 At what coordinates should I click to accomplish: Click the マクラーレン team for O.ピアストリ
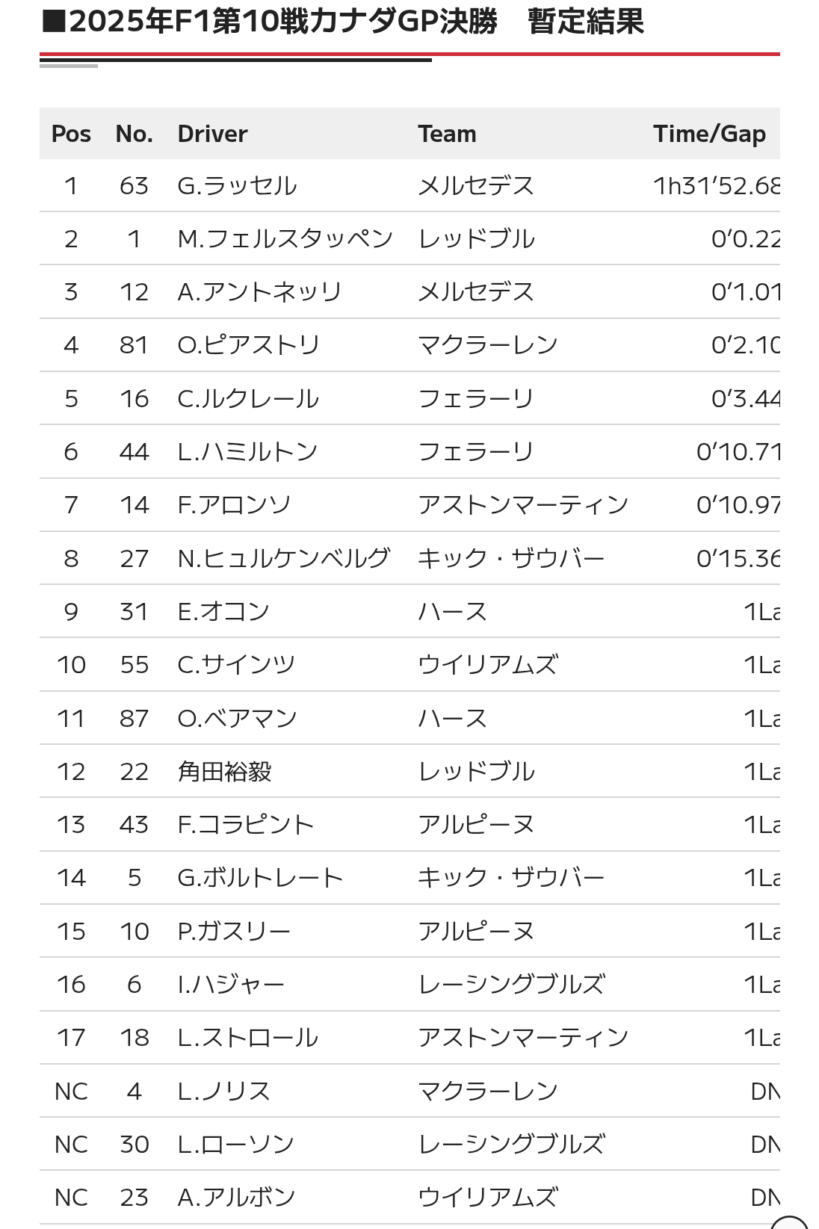click(x=488, y=345)
